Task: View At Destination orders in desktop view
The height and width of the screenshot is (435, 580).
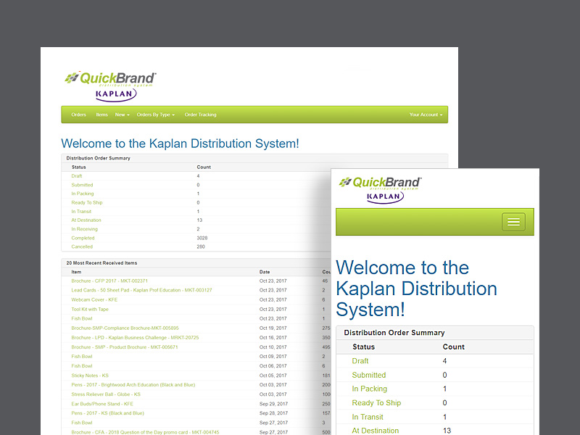Action: click(x=86, y=220)
